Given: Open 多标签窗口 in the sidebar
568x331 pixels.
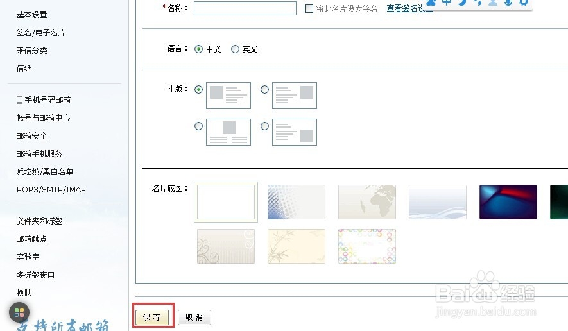Looking at the screenshot, I should coord(35,275).
